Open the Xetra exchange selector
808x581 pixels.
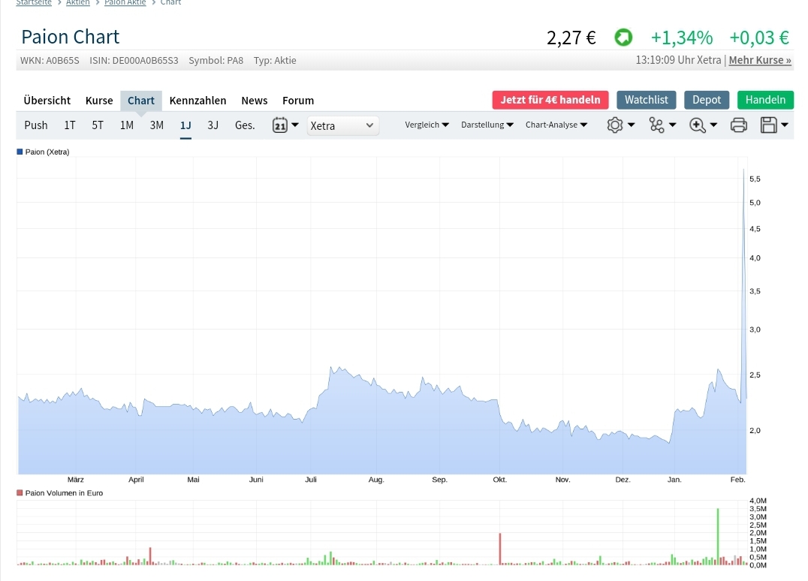point(342,125)
